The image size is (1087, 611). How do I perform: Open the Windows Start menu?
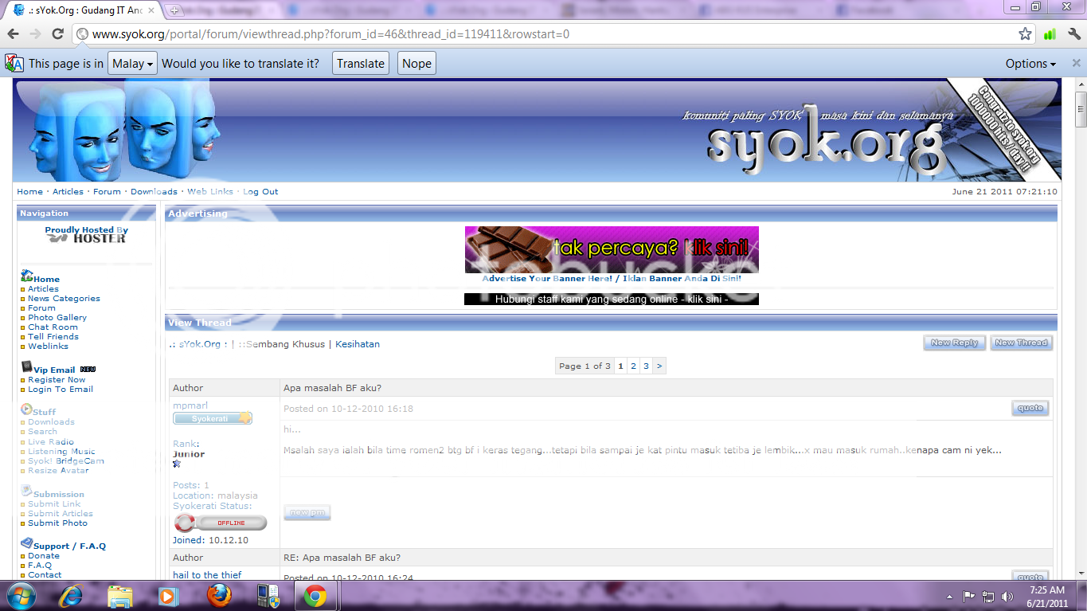tap(21, 596)
